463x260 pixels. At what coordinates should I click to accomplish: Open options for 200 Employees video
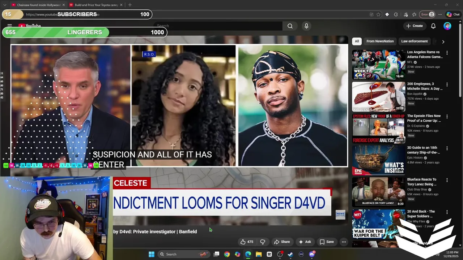click(x=447, y=84)
